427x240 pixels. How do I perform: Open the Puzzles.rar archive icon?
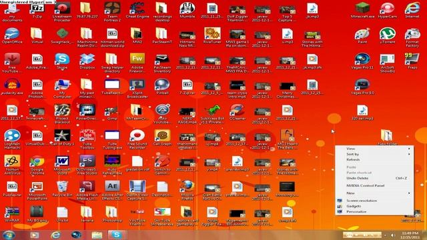pos(12,187)
